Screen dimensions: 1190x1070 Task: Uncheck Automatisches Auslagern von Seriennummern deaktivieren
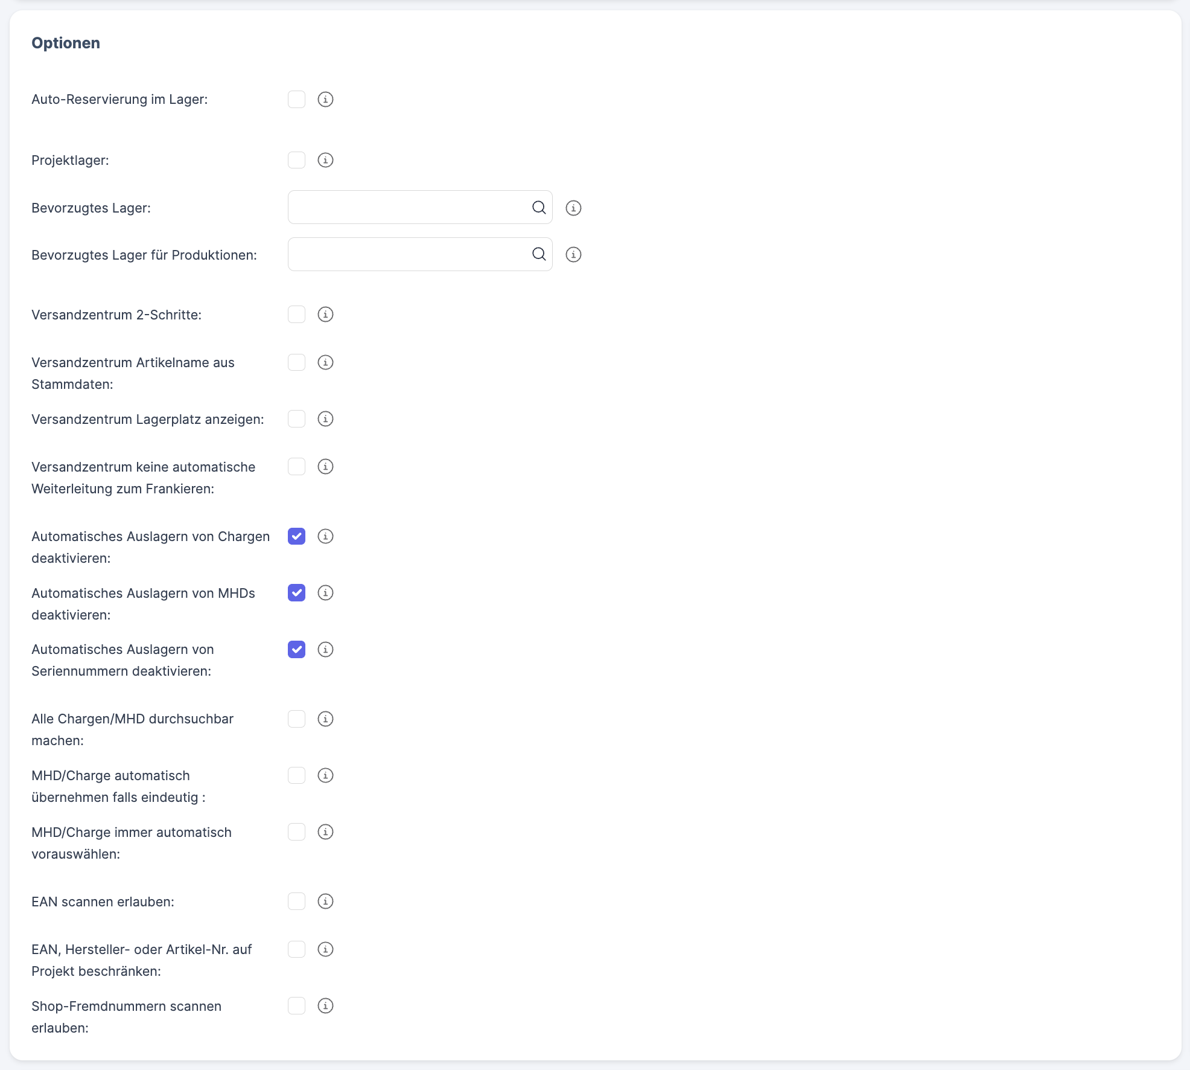(296, 649)
